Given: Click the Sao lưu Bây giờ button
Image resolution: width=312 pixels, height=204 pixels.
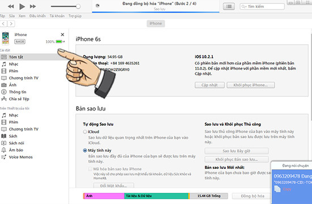Looking at the screenshot, I should (x=237, y=151).
